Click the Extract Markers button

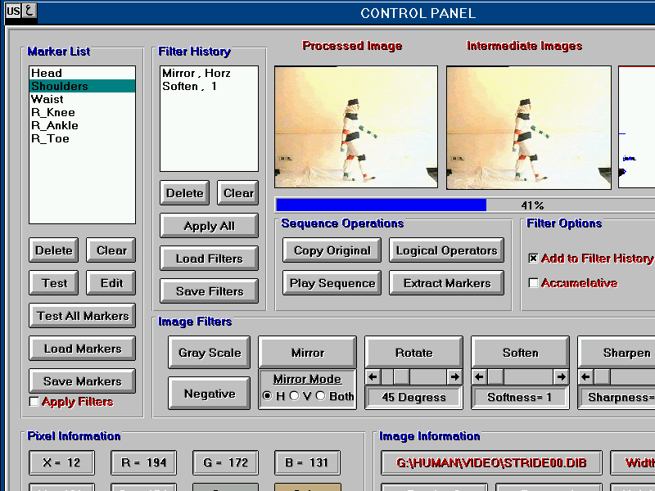(x=447, y=283)
